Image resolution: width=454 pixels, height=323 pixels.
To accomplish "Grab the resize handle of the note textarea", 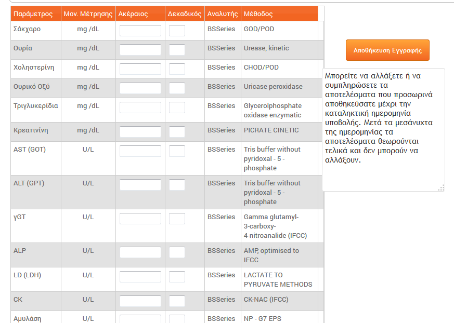I will click(x=441, y=188).
